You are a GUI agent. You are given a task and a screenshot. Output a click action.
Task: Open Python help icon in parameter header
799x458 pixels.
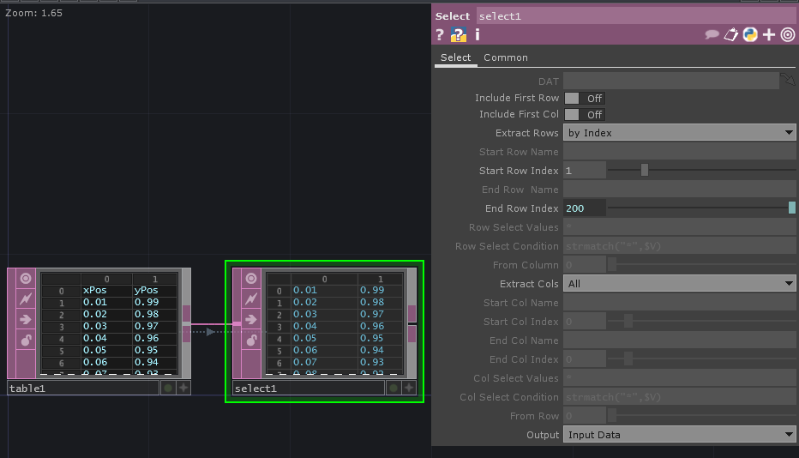click(x=459, y=34)
